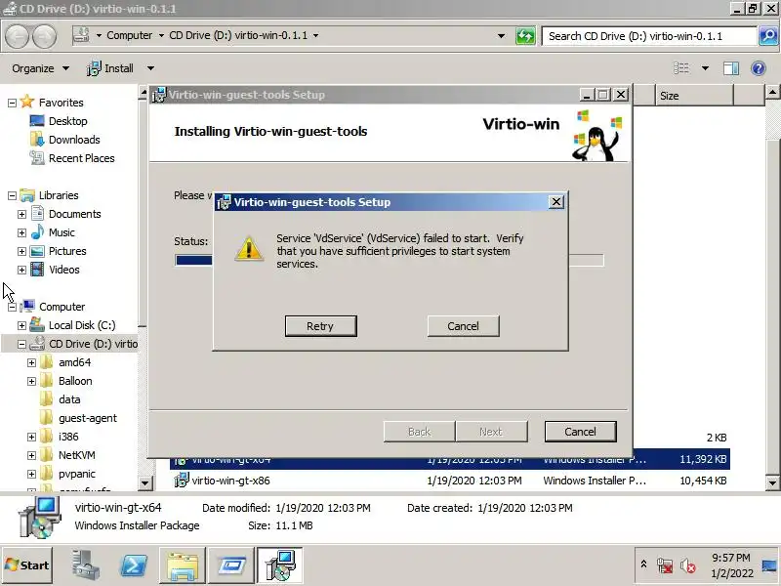Select Local Disk (C:) in tree
Image resolution: width=781 pixels, height=586 pixels.
82,325
